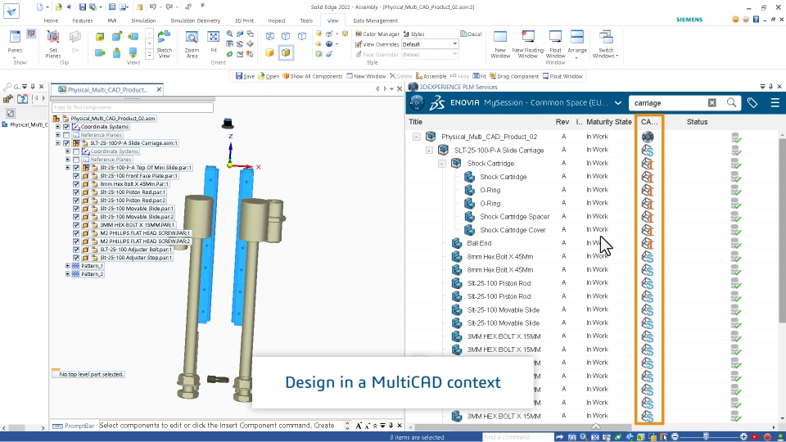Select the Color Manager tool
786x442 pixels.
[x=377, y=34]
